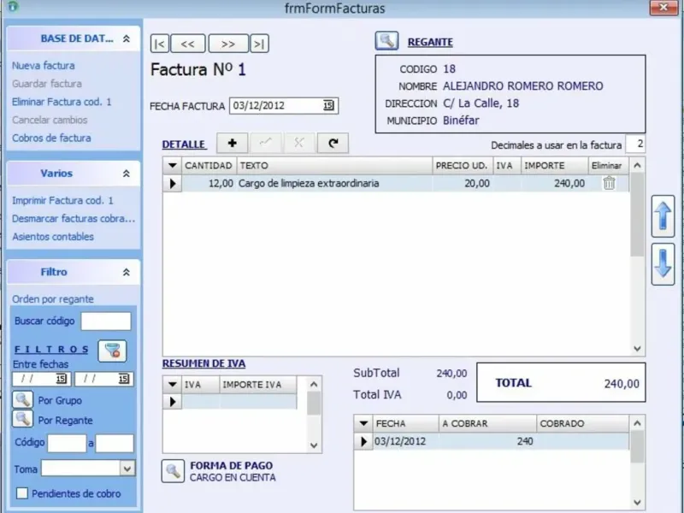Collapse the Varios panel
Image resolution: width=684 pixels, height=513 pixels.
tap(126, 174)
